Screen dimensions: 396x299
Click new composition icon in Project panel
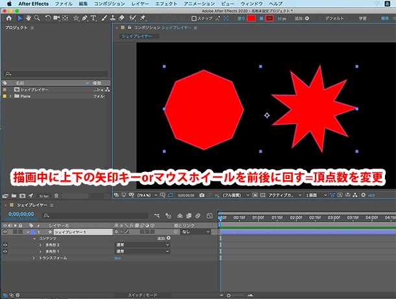pyautogui.click(x=22, y=196)
